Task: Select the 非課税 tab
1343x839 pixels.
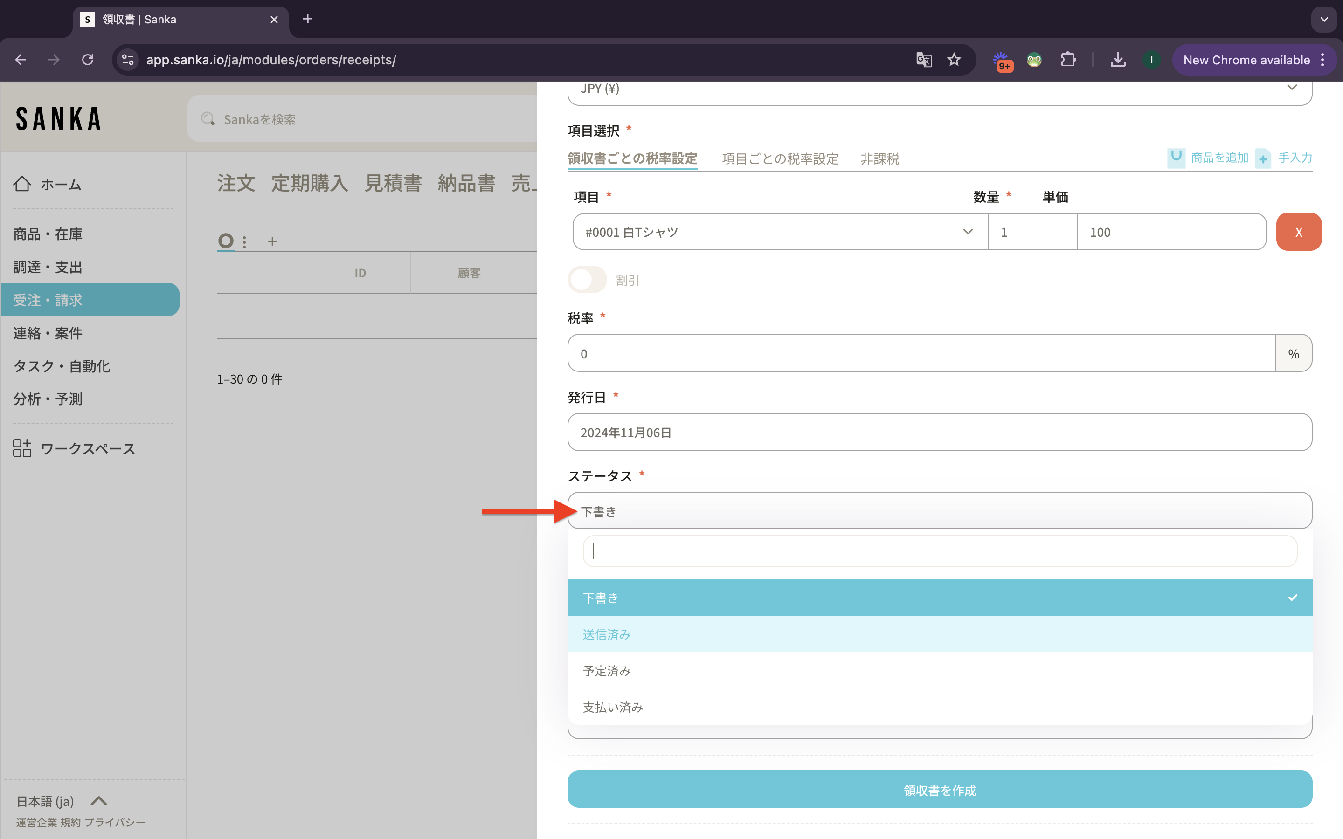Action: [x=879, y=158]
